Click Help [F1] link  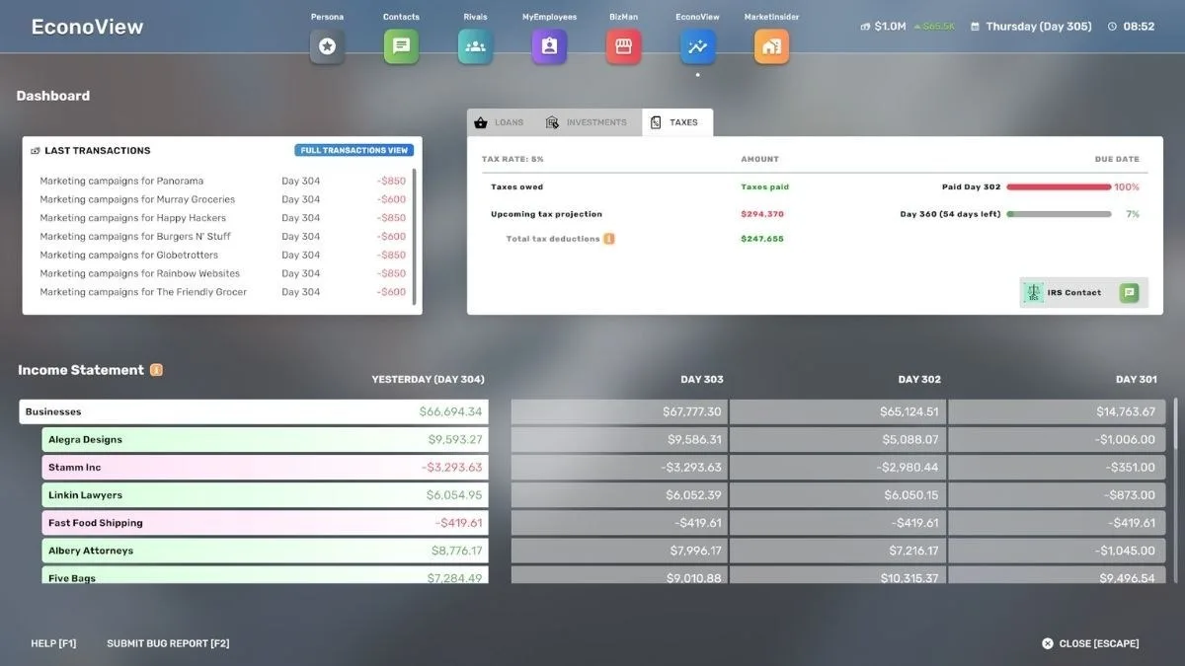click(53, 643)
